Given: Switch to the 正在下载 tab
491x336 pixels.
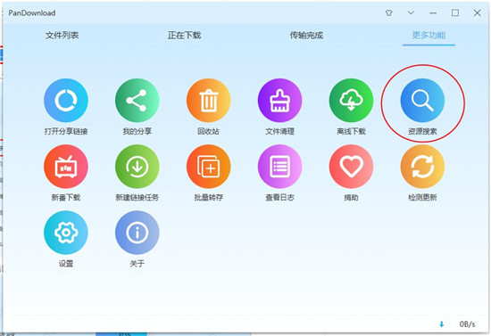Looking at the screenshot, I should (x=184, y=36).
